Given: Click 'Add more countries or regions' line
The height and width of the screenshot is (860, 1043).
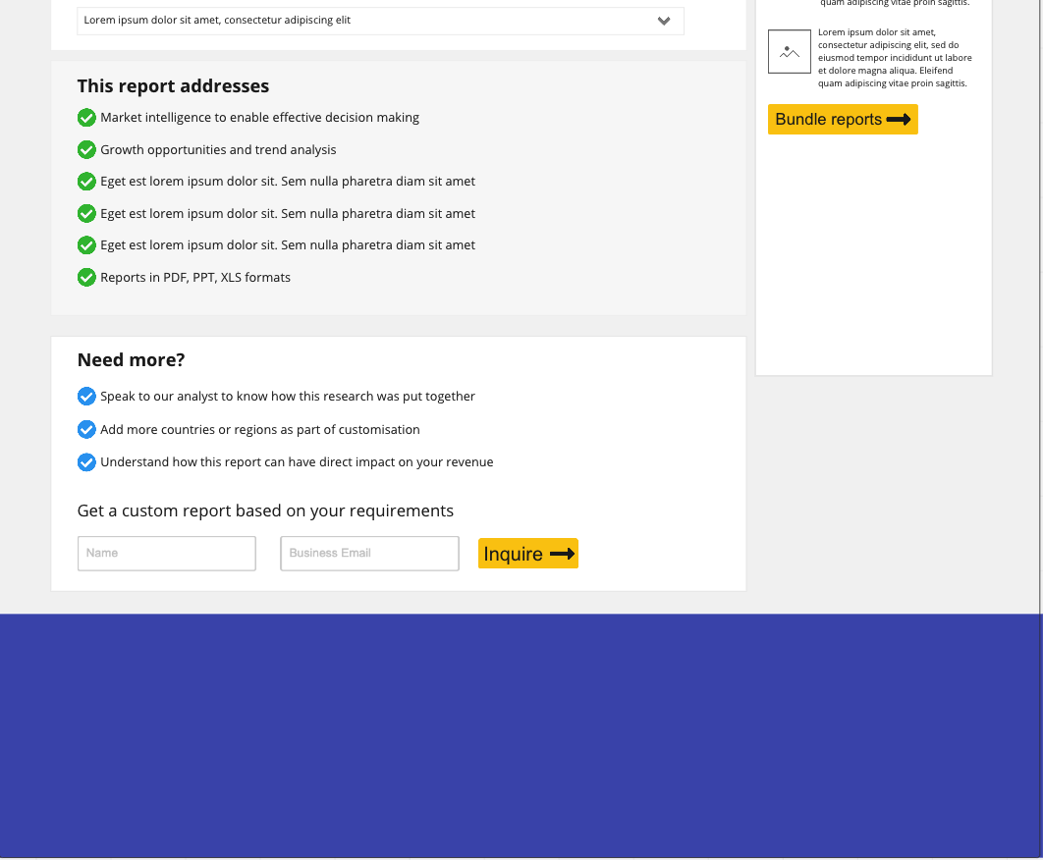Looking at the screenshot, I should pos(260,430).
